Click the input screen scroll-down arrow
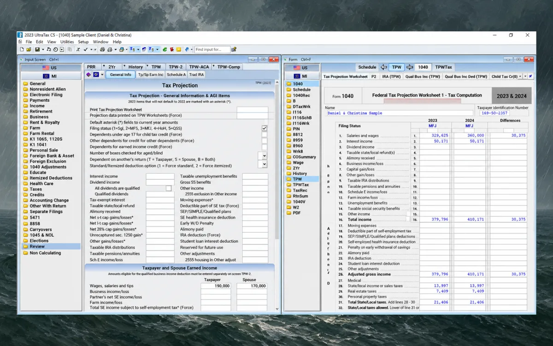553x346 pixels. pos(277,309)
